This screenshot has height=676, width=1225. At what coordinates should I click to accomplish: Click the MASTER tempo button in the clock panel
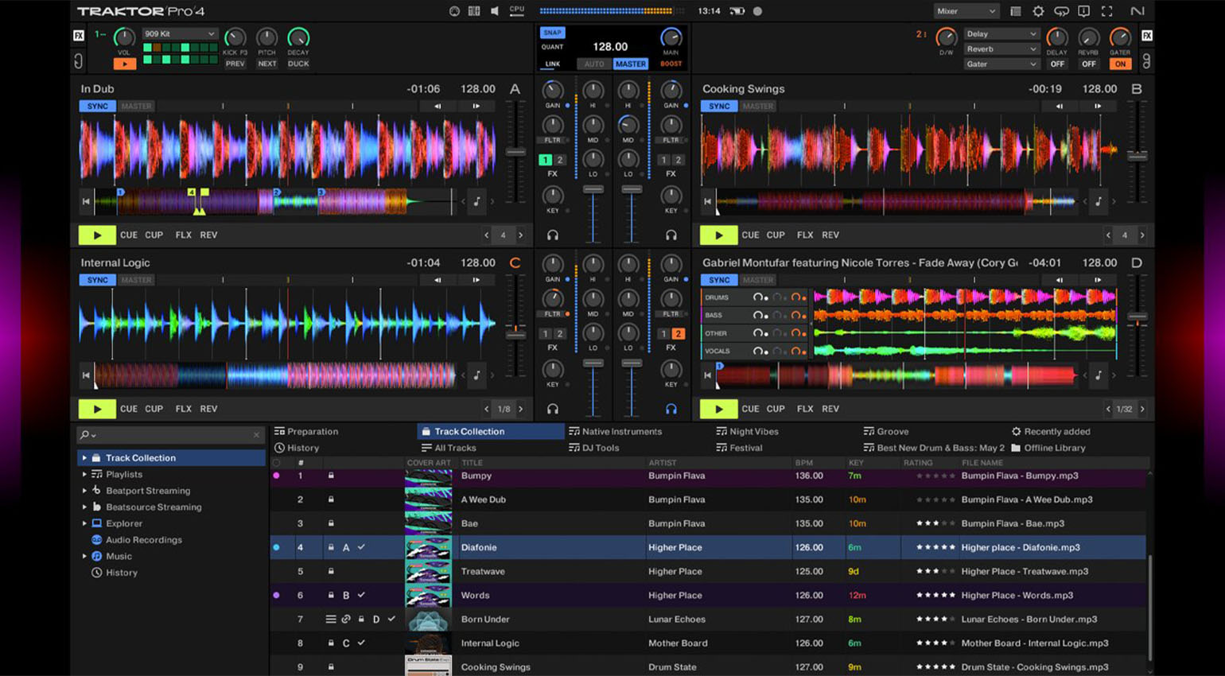pyautogui.click(x=630, y=64)
